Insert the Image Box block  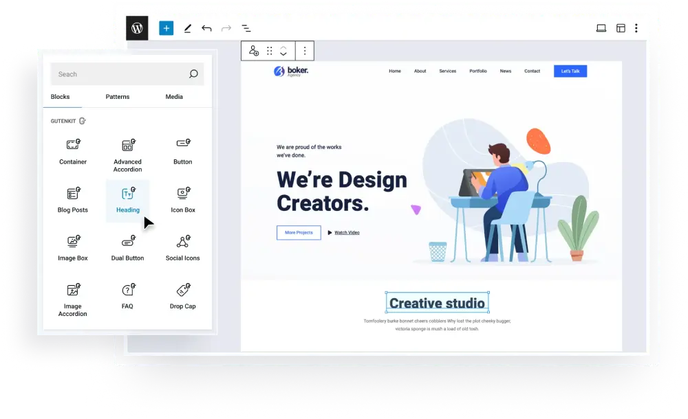coord(73,249)
